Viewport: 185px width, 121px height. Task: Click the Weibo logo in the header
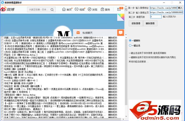[x=7, y=9]
